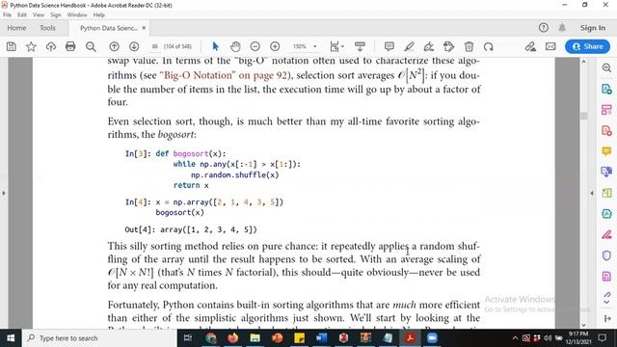Open the Protect shield tool in the right panel
The width and height of the screenshot is (617, 347).
tap(606, 255)
